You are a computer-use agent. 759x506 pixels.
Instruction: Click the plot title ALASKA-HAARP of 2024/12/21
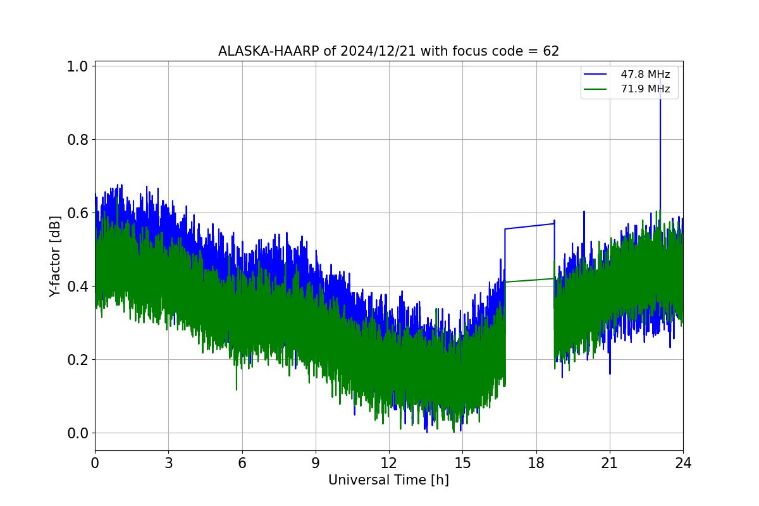coord(388,51)
